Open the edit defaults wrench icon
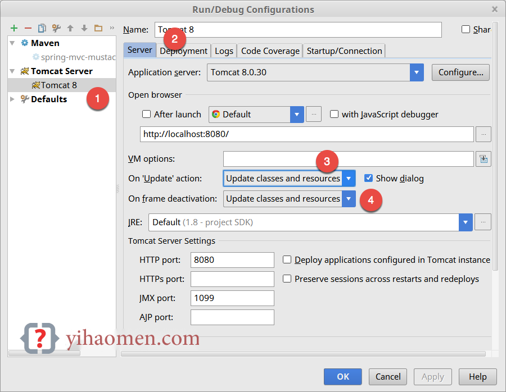The image size is (506, 392). point(56,29)
